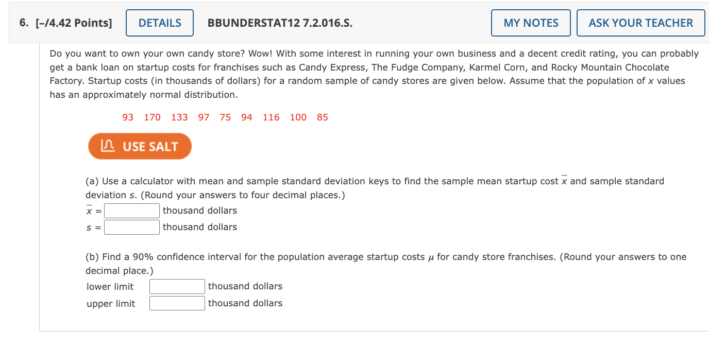Click the exercise ID BBUNDERSTAT12 7.2.016.S.
This screenshot has height=348, width=709.
coord(279,23)
